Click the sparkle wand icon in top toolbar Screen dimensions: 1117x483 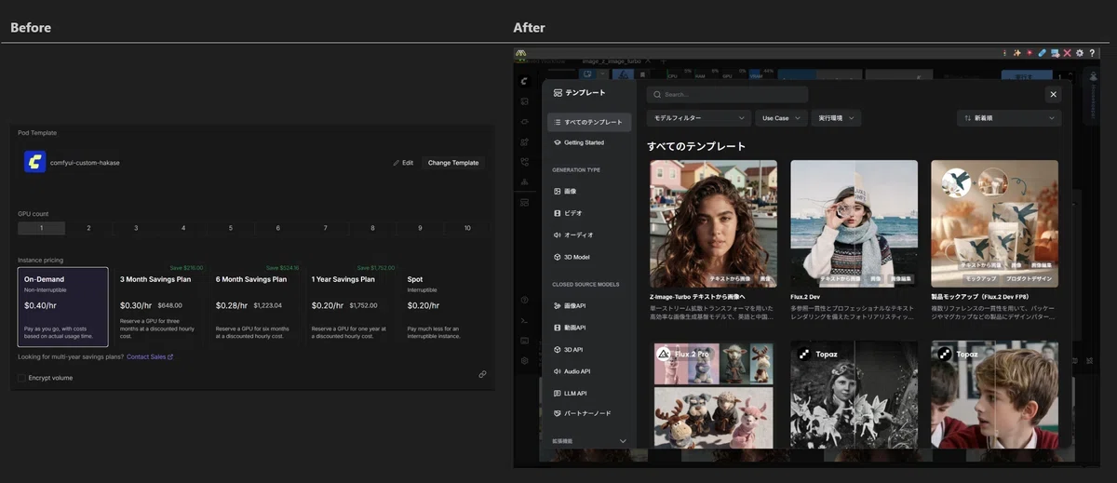(1017, 53)
